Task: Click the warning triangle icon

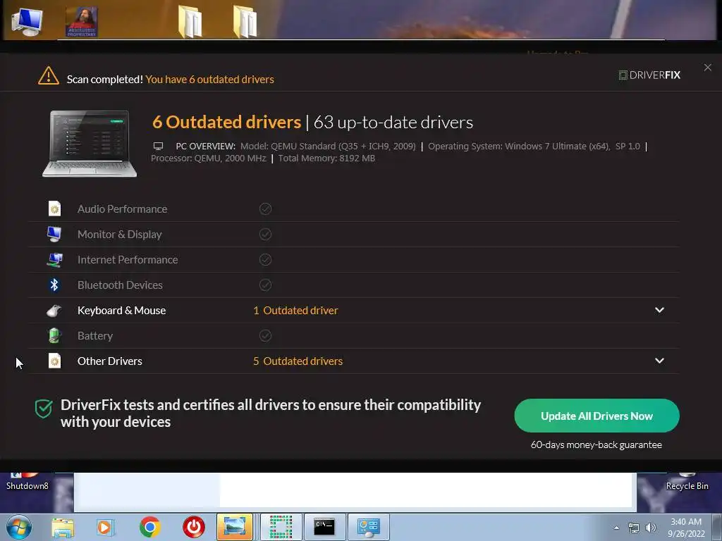Action: (x=49, y=76)
